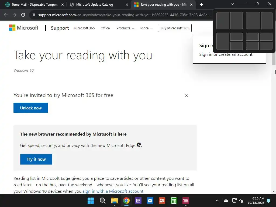Open the sign in with a Microsoft account link

(x=113, y=191)
